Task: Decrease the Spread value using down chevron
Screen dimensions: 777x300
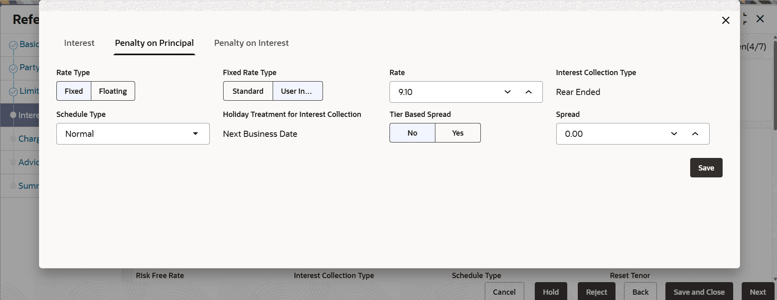Action: pyautogui.click(x=674, y=134)
